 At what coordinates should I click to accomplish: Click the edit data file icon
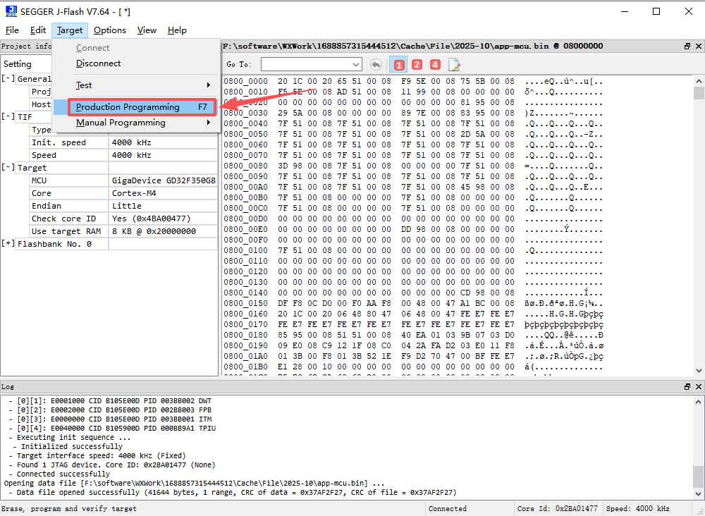pyautogui.click(x=454, y=65)
